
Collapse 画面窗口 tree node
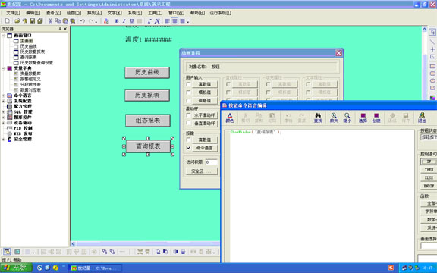tap(3, 36)
